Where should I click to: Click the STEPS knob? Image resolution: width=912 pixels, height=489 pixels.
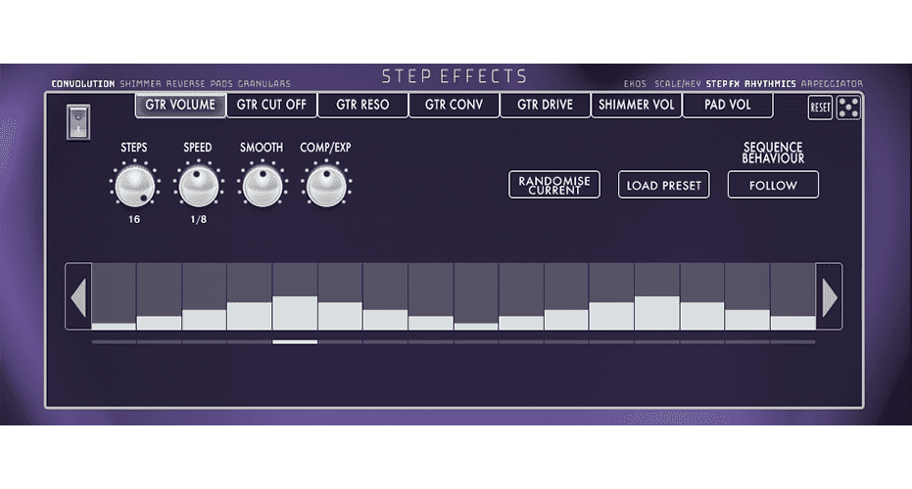click(135, 186)
